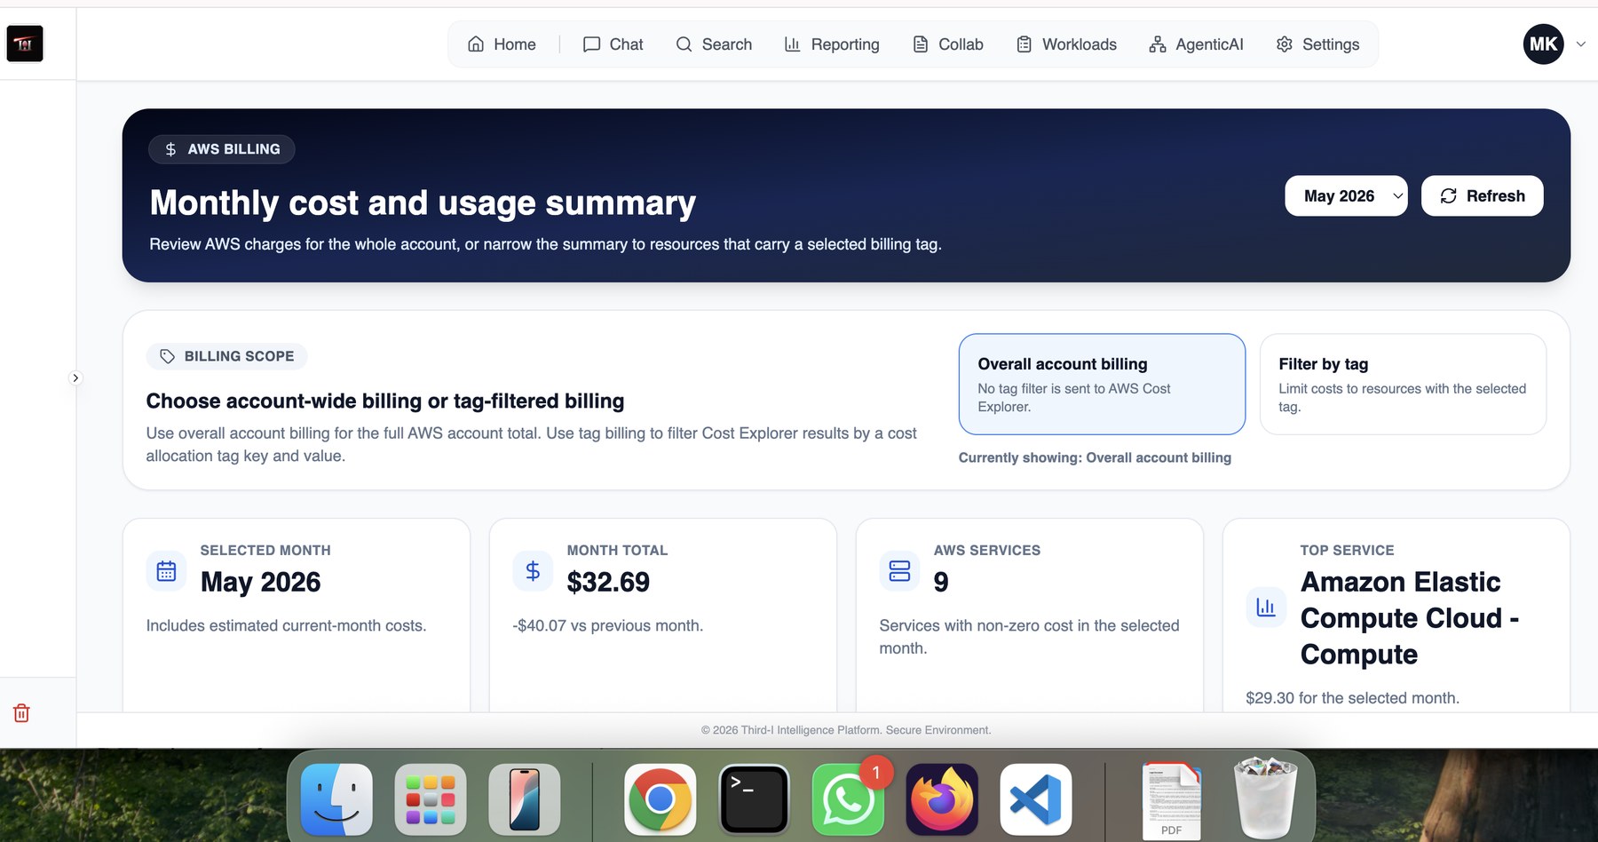Select the Filter by tag option
This screenshot has width=1598, height=842.
pyautogui.click(x=1403, y=385)
